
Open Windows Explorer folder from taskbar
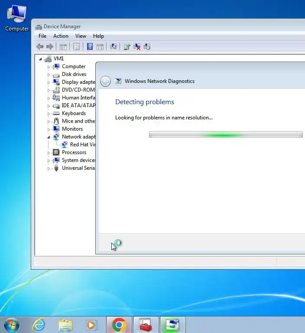65,325
